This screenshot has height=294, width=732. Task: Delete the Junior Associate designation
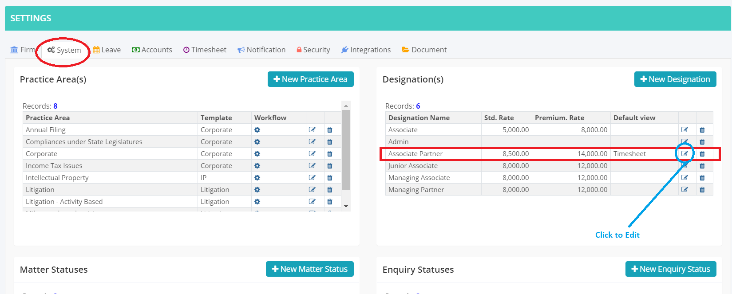click(702, 166)
